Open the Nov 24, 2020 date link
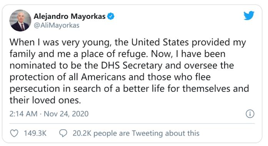Viewport: 268px width, 146px height. coord(66,114)
